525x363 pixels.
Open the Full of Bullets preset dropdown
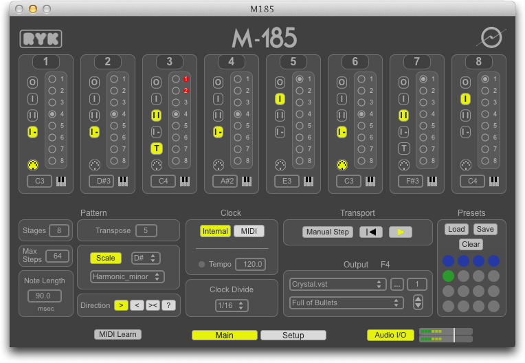pos(346,302)
